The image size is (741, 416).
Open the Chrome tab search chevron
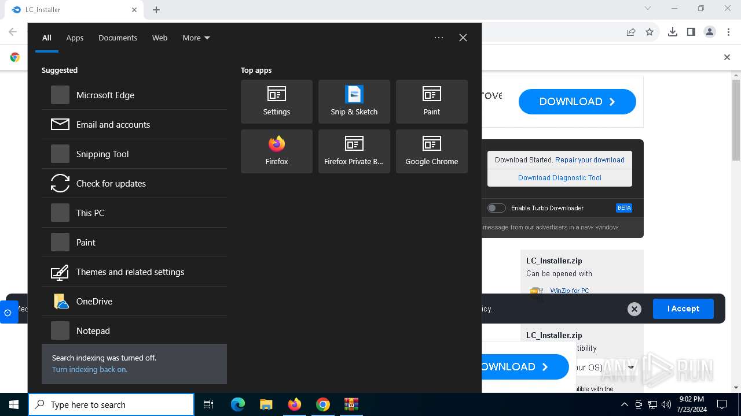point(648,9)
